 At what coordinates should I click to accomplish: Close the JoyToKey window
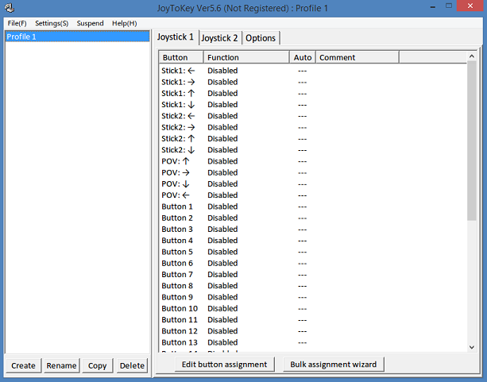(470, 6)
